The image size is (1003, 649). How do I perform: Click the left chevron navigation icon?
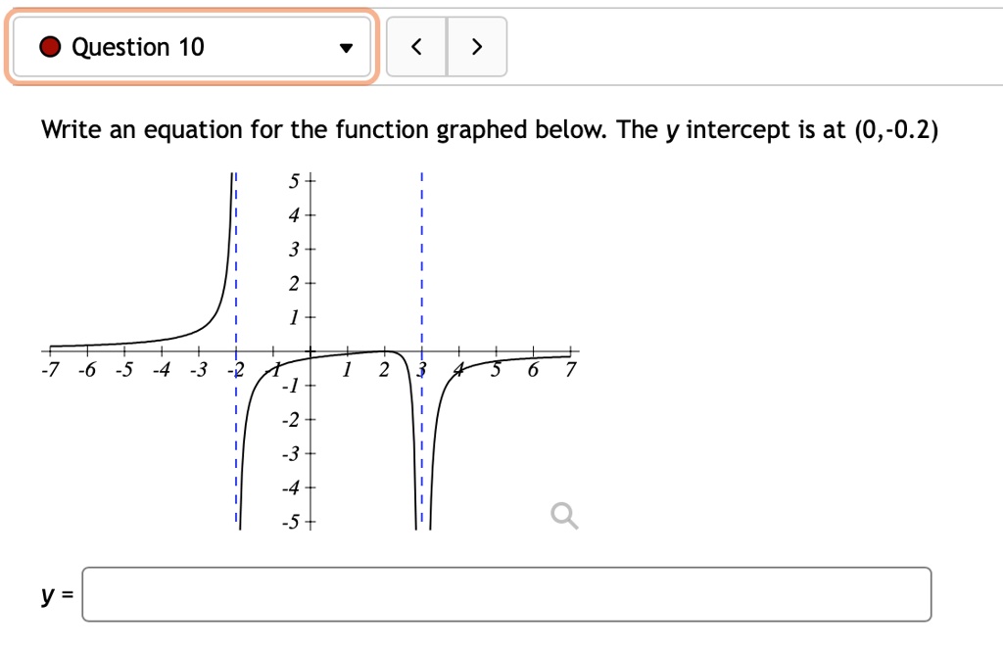(414, 46)
